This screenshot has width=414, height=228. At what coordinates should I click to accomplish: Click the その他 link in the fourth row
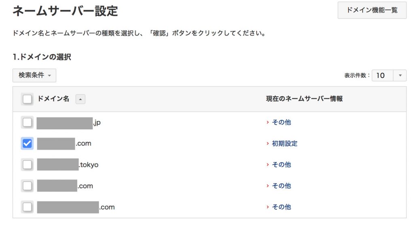(281, 186)
